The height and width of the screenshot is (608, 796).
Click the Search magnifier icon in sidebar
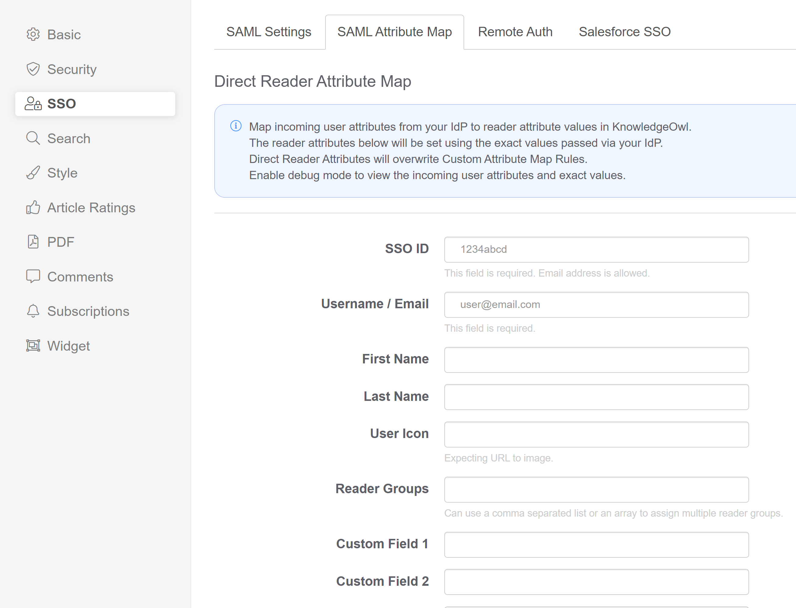click(33, 138)
